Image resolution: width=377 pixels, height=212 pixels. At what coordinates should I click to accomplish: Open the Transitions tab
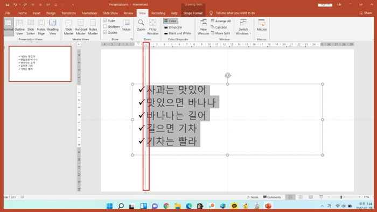[68, 13]
